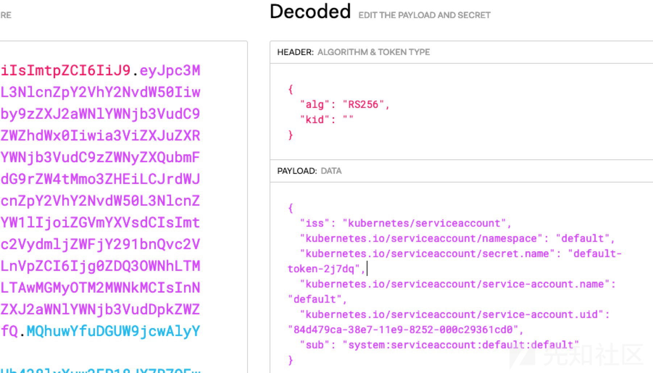Click the serviceaccount/namespace "default" payload line
653x373 pixels.
(457, 239)
